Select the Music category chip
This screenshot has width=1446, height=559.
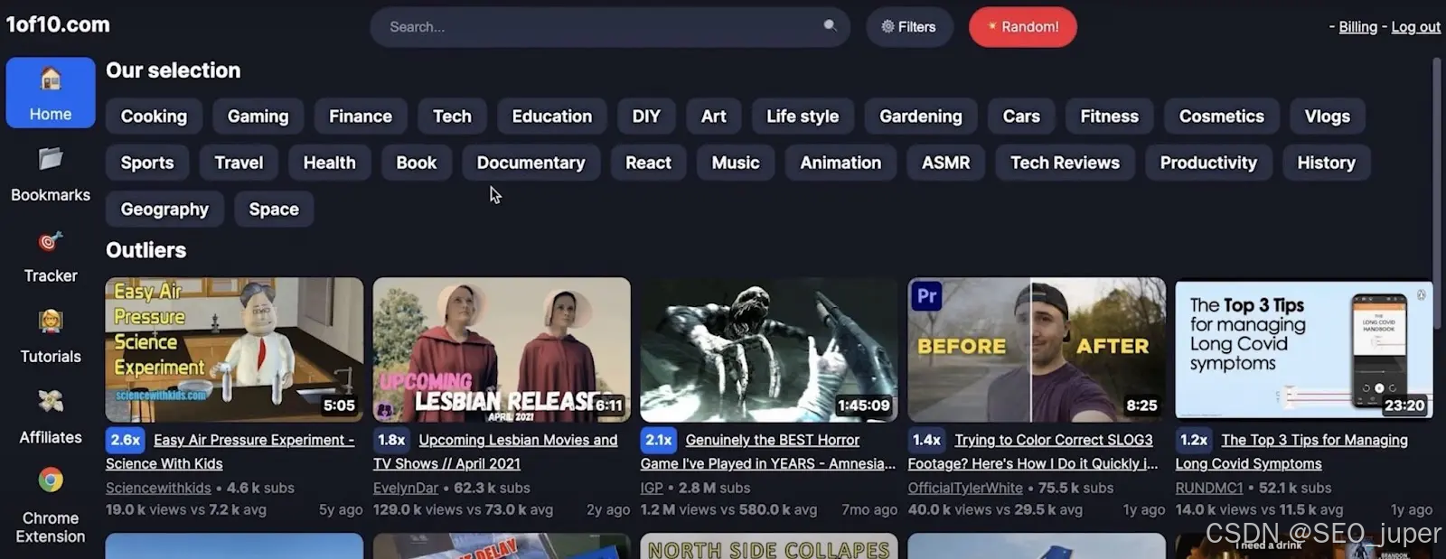coord(736,163)
